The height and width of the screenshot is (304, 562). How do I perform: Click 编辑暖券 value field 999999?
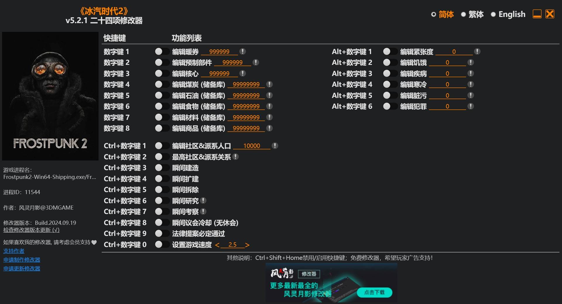219,52
